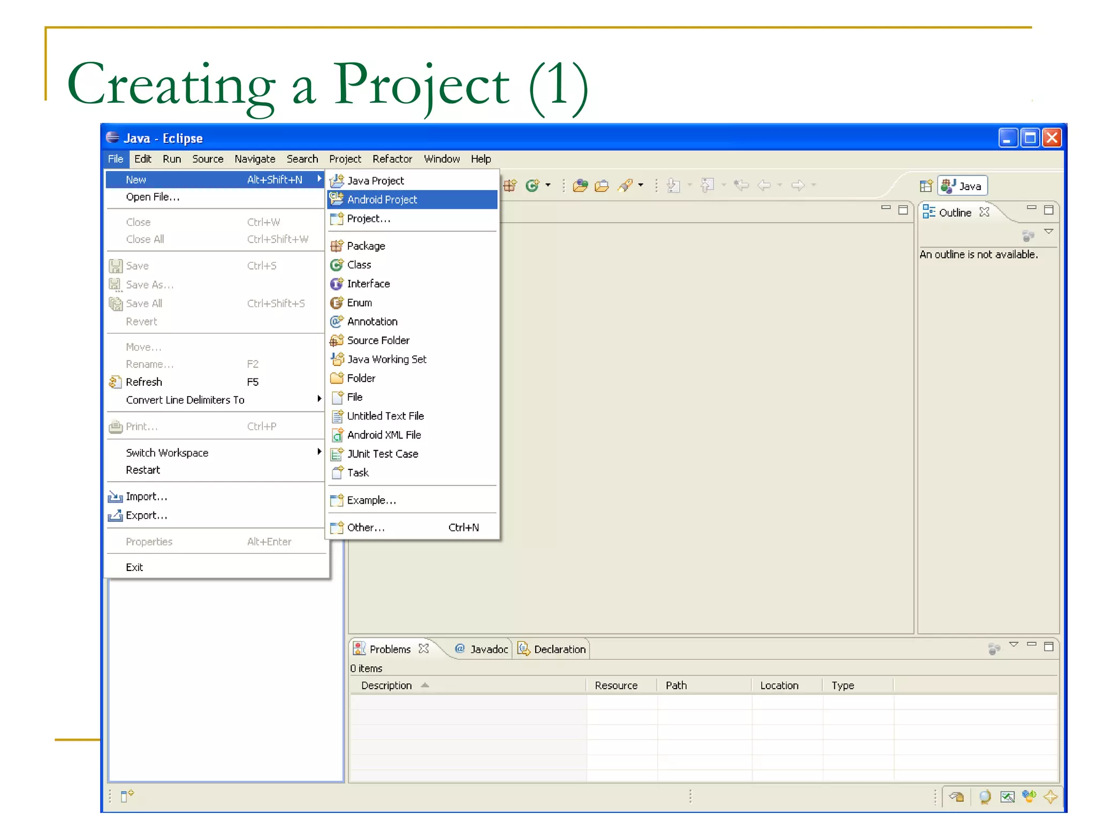Click the Other... wizard icon
Screen dimensions: 1096x822
[337, 528]
